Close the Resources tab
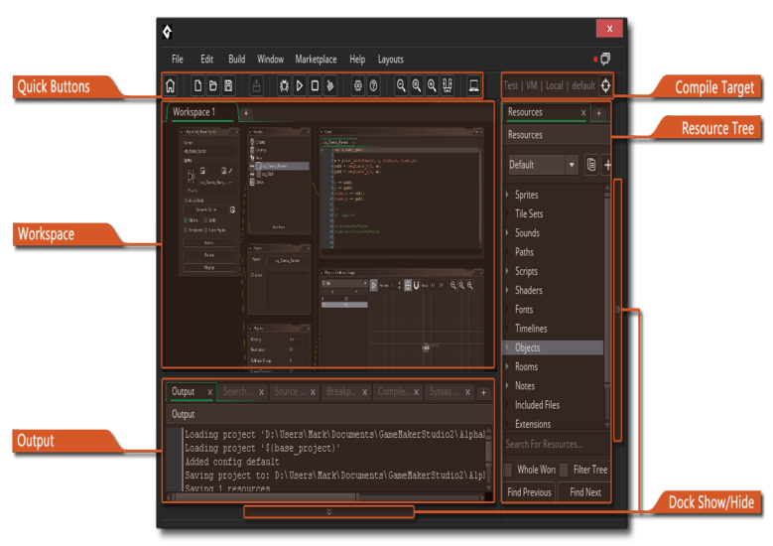Screen dimensions: 773x546 click(583, 113)
